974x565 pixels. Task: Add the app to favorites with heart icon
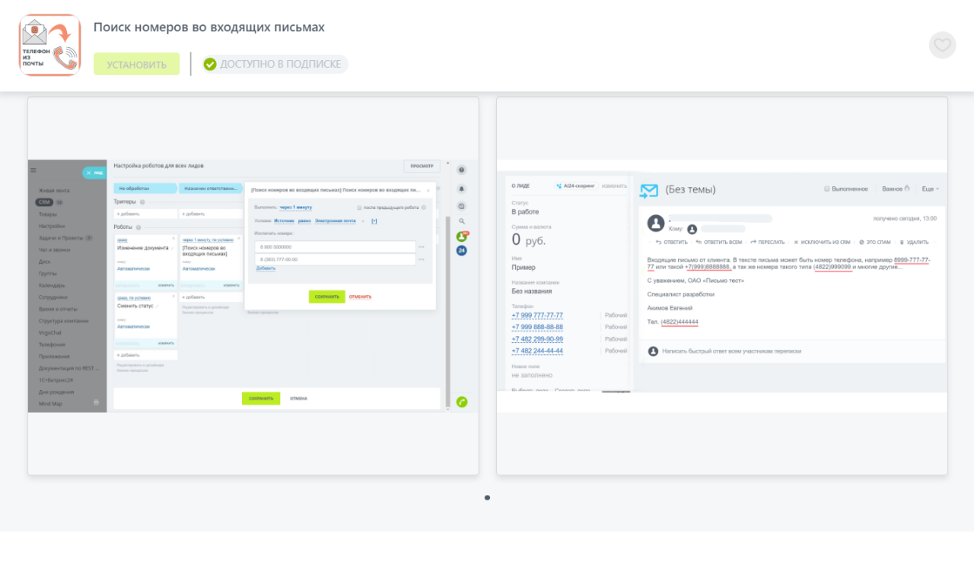click(942, 45)
